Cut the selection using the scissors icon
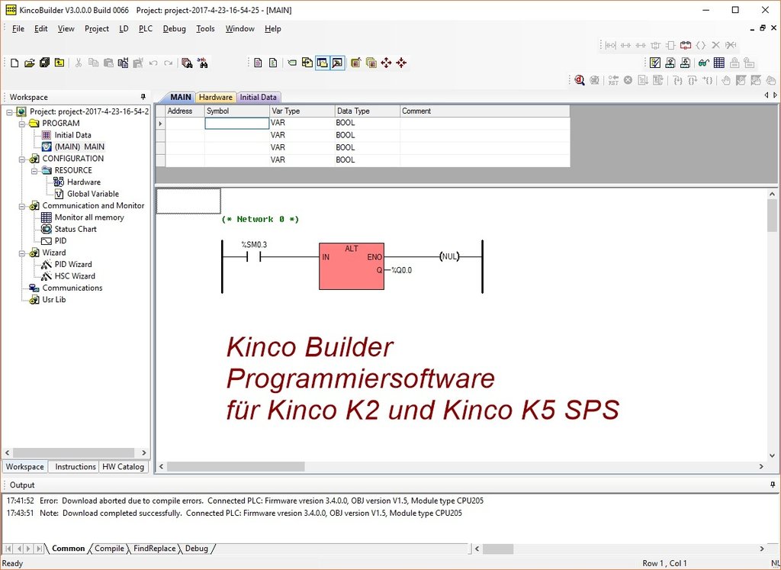The height and width of the screenshot is (570, 781). coord(79,63)
